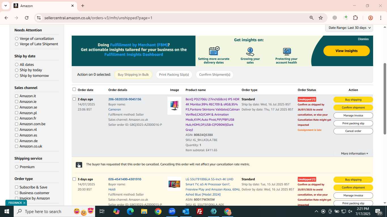387x217 pixels.
Task: Open order 206-3820338-9045156 link
Action: (125, 99)
